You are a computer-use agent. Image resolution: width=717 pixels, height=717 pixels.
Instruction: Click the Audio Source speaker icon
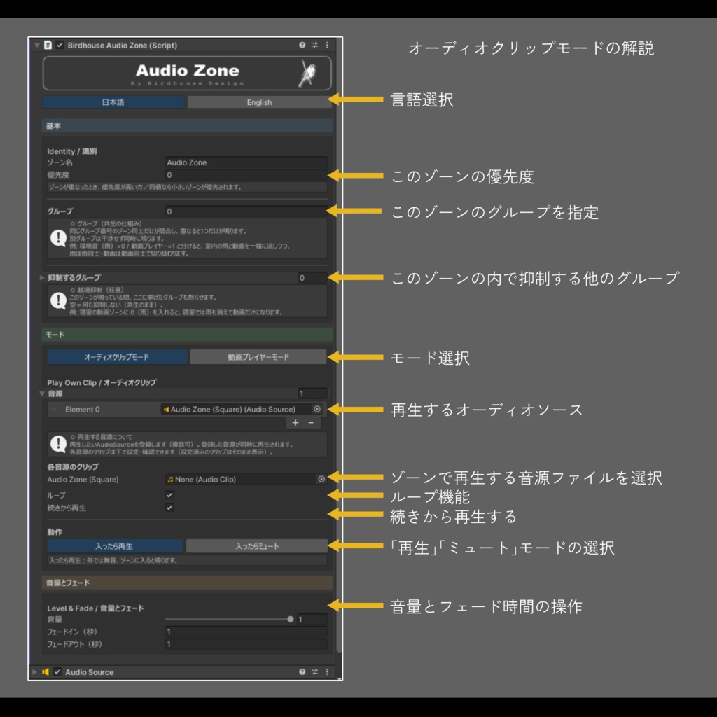pos(46,671)
